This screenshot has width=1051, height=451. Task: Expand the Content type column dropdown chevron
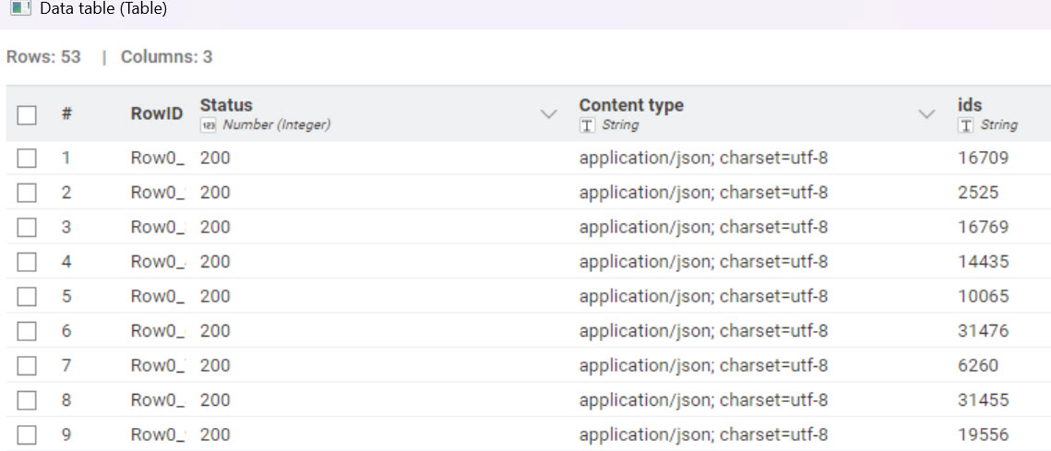[927, 114]
